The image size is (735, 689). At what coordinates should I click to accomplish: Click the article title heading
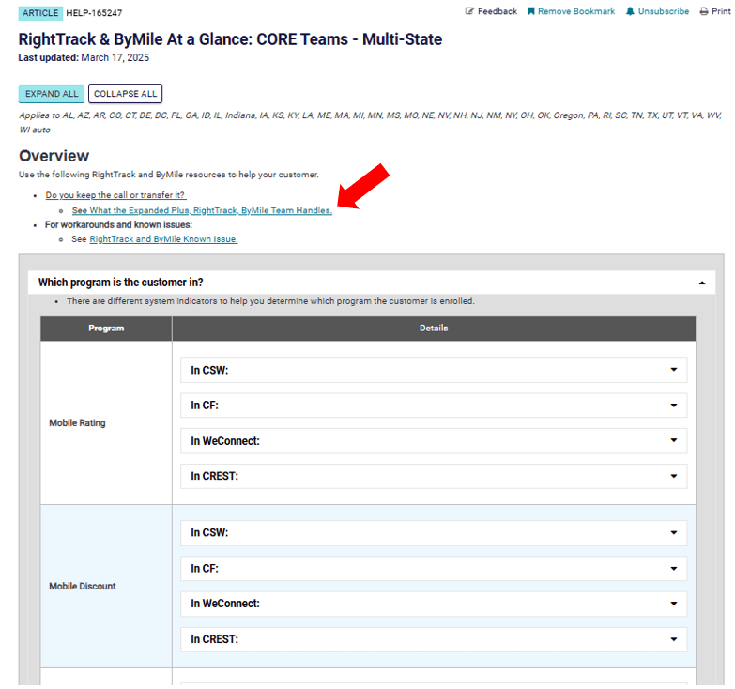click(230, 39)
